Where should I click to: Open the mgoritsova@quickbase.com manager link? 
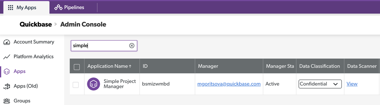click(229, 84)
